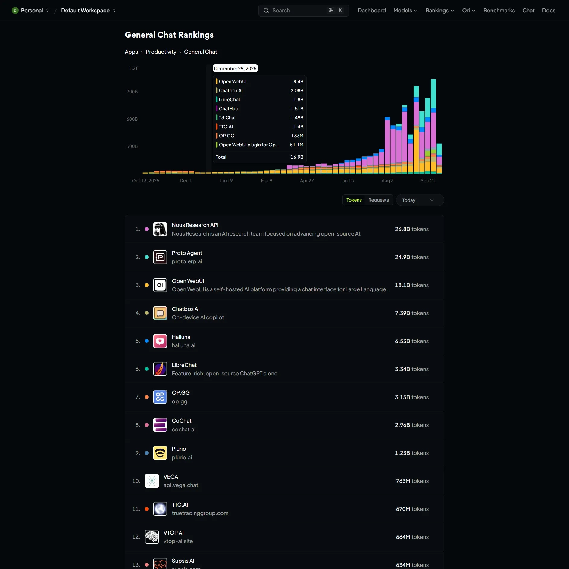Click the Nous Research API app icon
Viewport: 569px width, 569px height.
point(160,229)
